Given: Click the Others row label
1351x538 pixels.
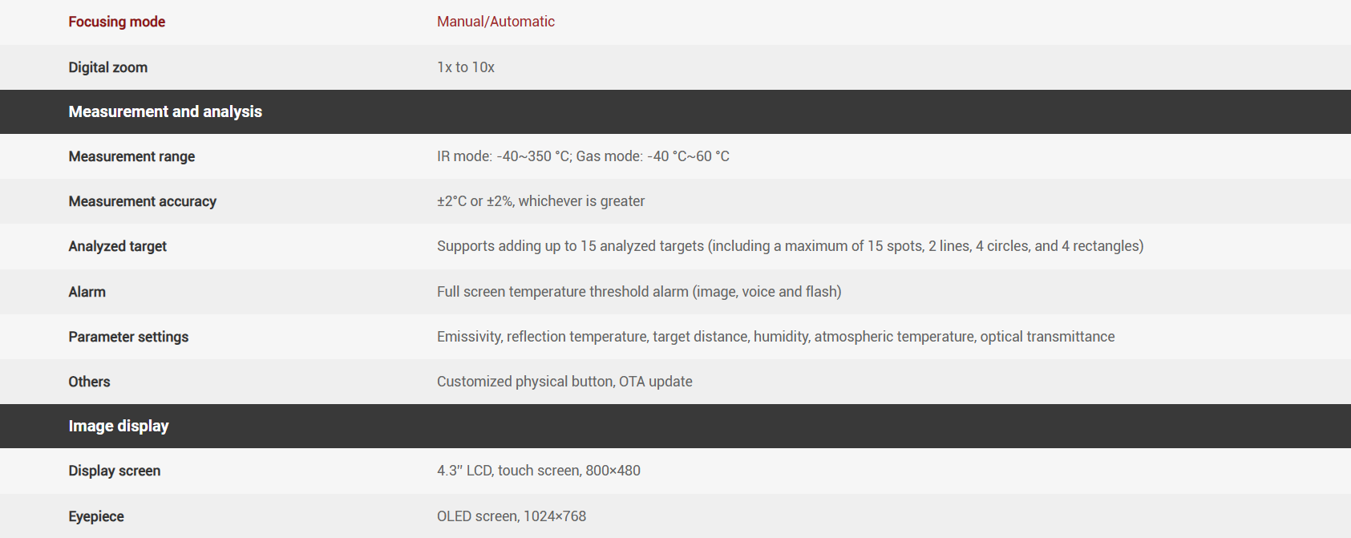Looking at the screenshot, I should [89, 382].
